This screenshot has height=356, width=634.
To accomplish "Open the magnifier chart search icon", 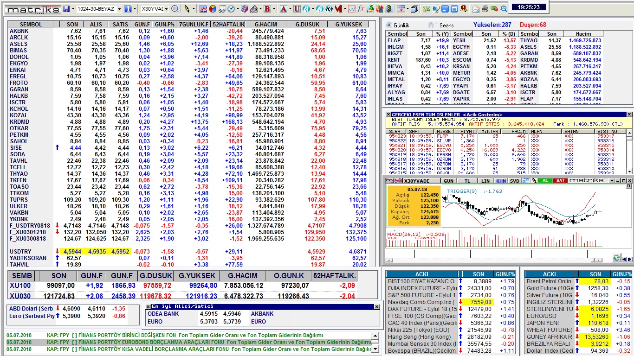I will (x=175, y=9).
